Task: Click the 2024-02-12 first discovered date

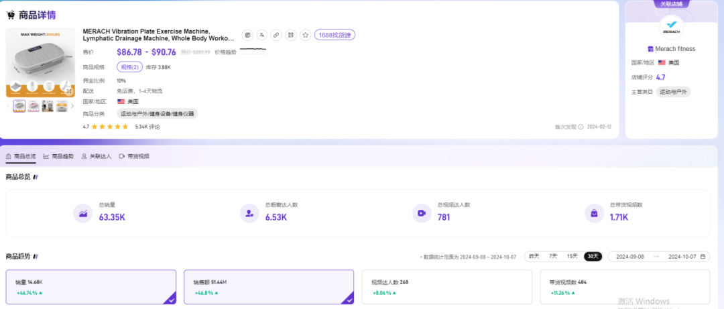Action: click(599, 127)
